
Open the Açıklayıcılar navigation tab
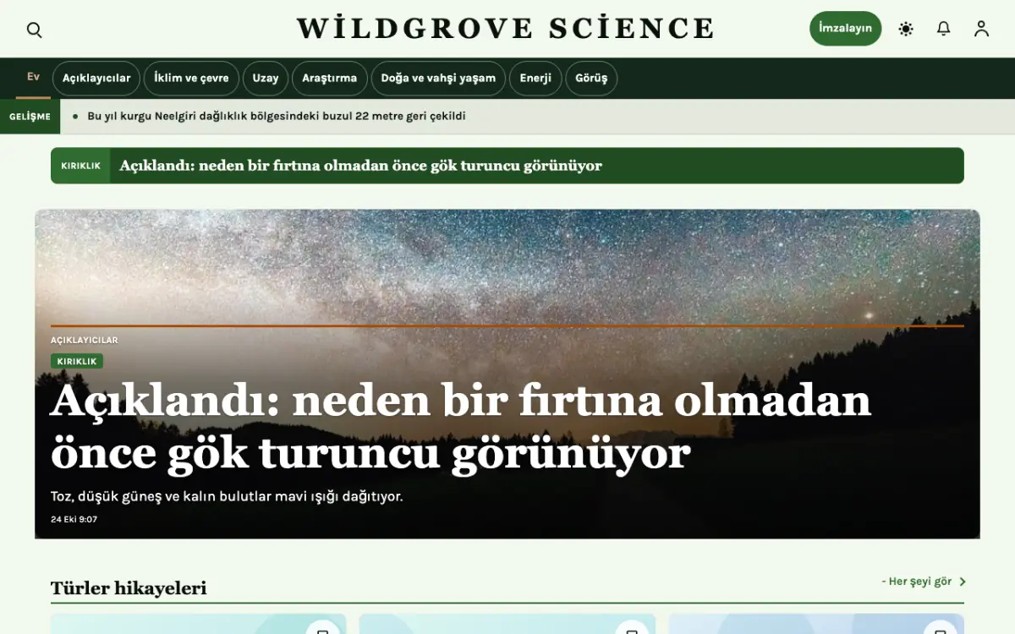pos(96,78)
